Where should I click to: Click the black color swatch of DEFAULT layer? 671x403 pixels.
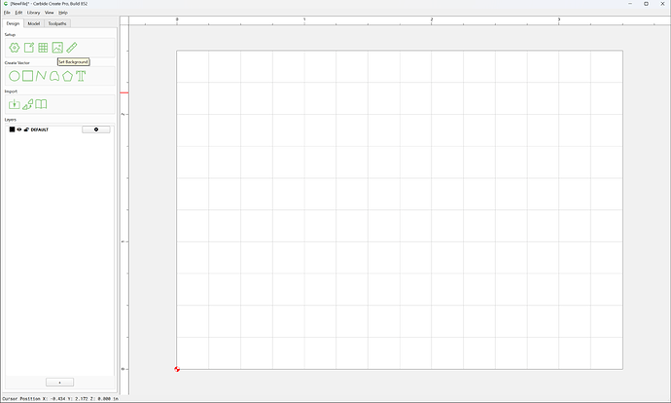pyautogui.click(x=12, y=129)
